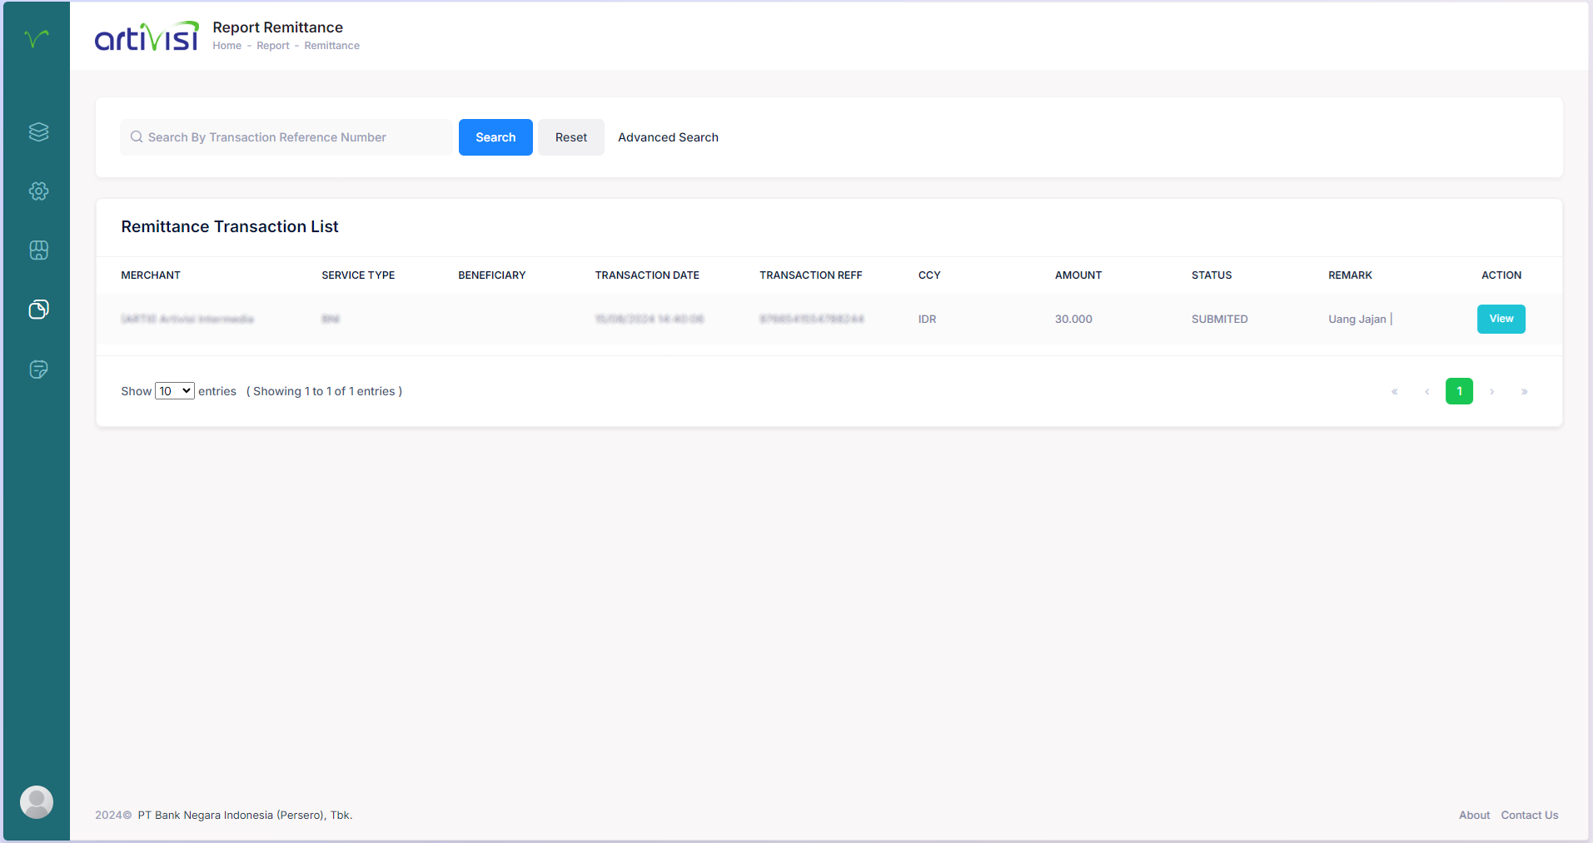1593x843 pixels.
Task: Click the user profile avatar
Action: coord(37,802)
